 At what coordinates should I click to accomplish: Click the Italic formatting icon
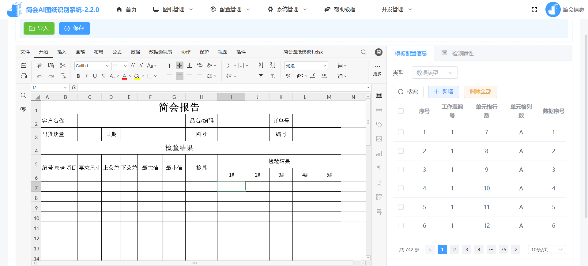(86, 76)
